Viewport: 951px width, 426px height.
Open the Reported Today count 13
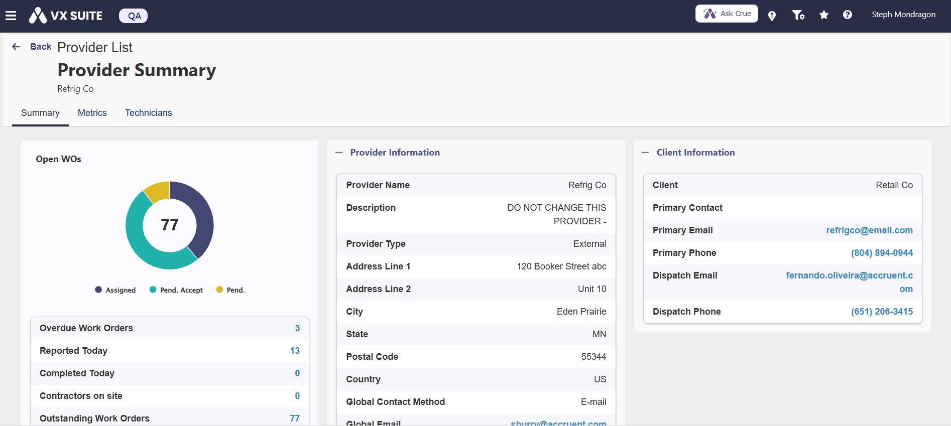pos(295,351)
